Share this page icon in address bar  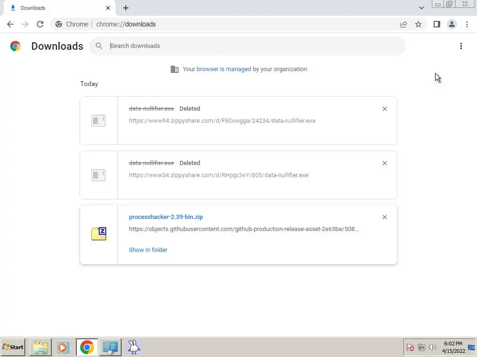coord(403,24)
